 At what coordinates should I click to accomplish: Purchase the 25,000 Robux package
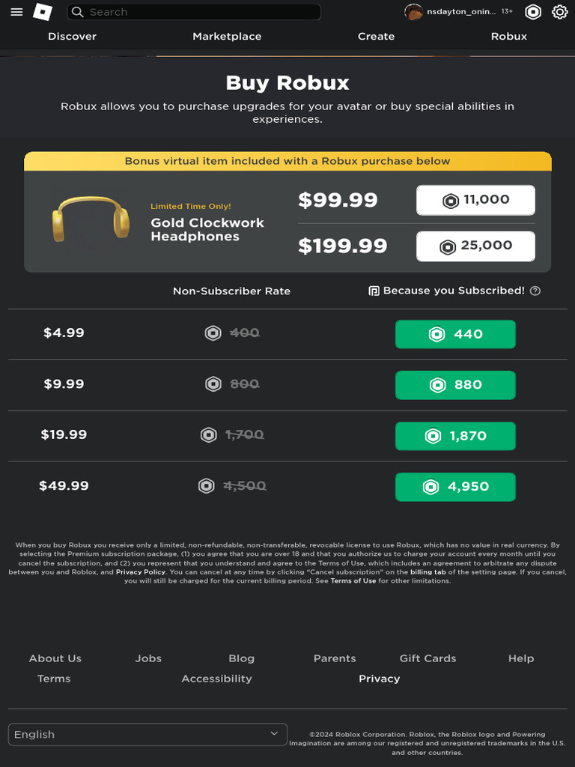tap(475, 246)
